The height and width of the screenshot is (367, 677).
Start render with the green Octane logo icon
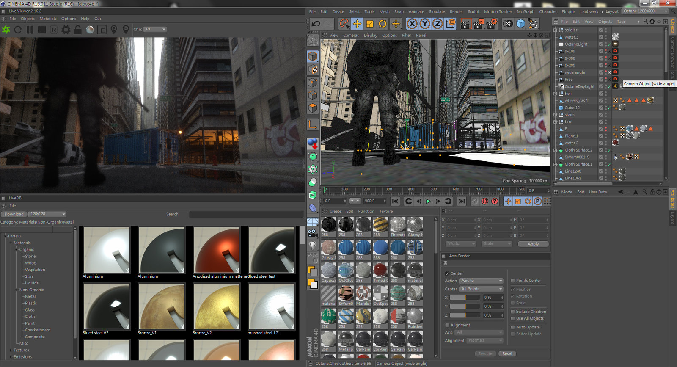pos(6,30)
